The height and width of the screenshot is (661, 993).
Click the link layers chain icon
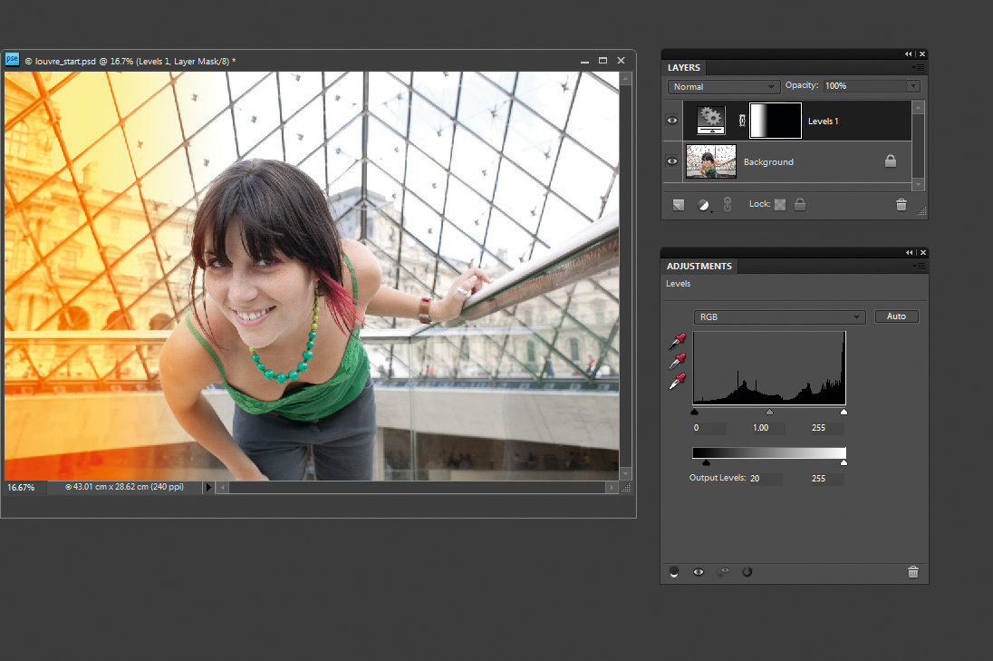(x=728, y=204)
